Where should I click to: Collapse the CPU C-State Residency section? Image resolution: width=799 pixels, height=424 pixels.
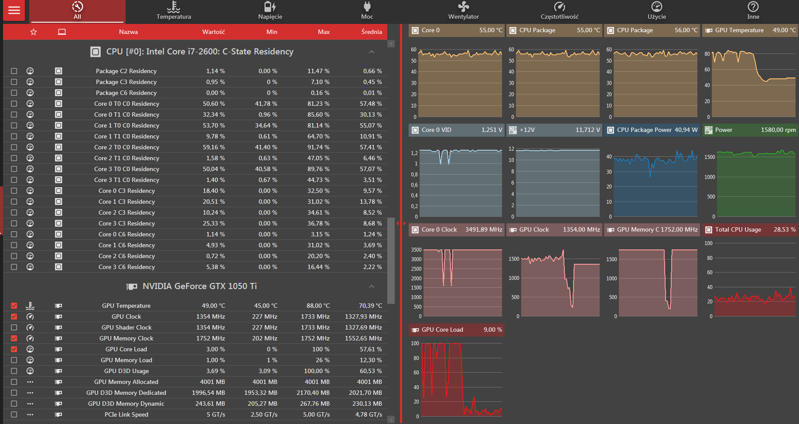[x=372, y=52]
